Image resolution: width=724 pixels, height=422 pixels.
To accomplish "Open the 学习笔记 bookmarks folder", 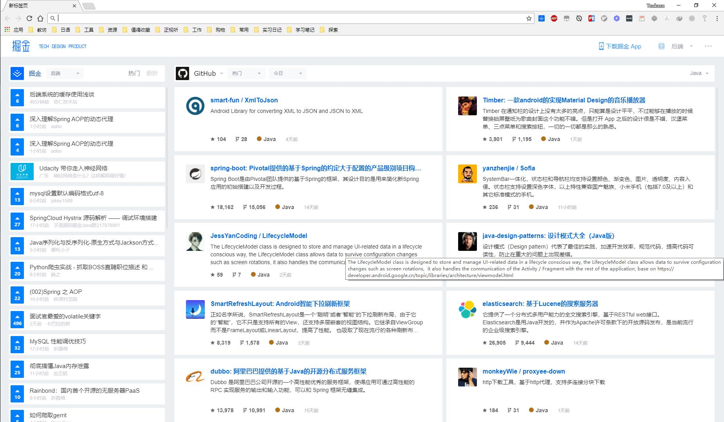I will 301,30.
